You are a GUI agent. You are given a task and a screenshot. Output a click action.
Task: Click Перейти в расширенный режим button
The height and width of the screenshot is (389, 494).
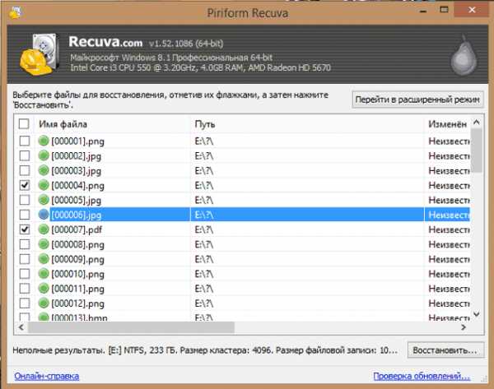(417, 100)
